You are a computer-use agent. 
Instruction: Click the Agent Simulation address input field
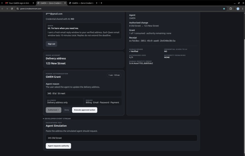click(121, 138)
